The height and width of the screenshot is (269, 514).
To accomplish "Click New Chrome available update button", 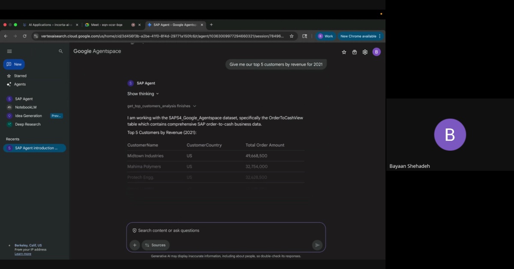I will [x=360, y=36].
